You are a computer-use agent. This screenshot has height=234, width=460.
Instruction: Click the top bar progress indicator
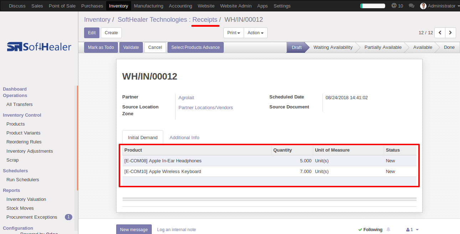(x=373, y=6)
